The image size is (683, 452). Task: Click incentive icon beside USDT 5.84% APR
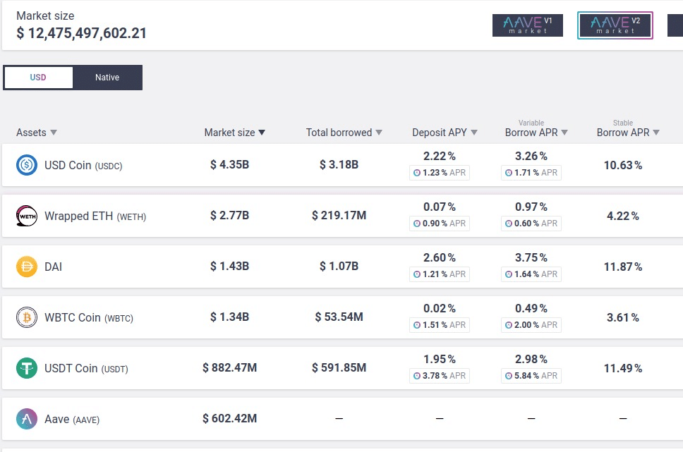[x=508, y=376]
